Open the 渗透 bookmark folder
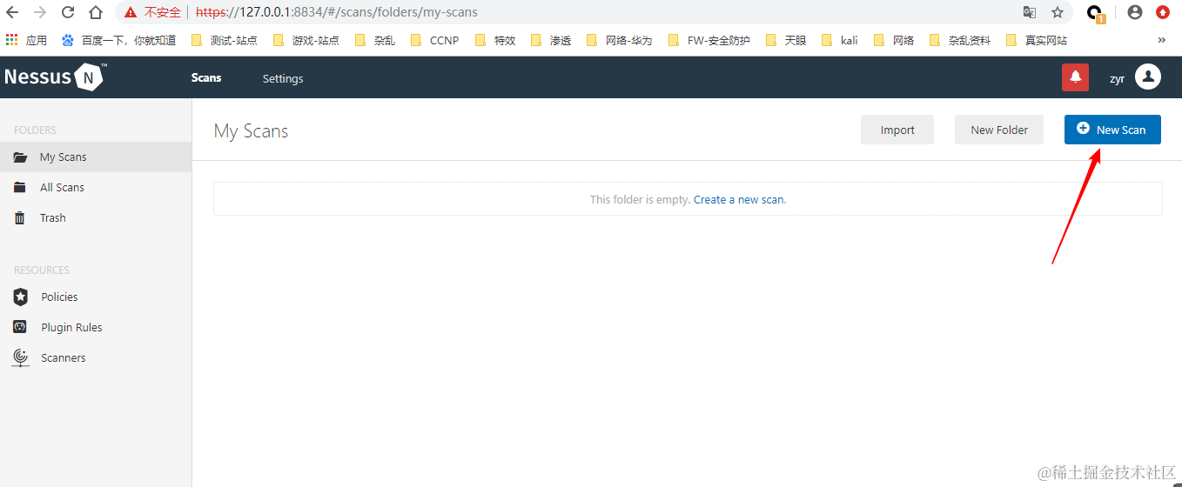This screenshot has height=487, width=1182. (x=550, y=40)
